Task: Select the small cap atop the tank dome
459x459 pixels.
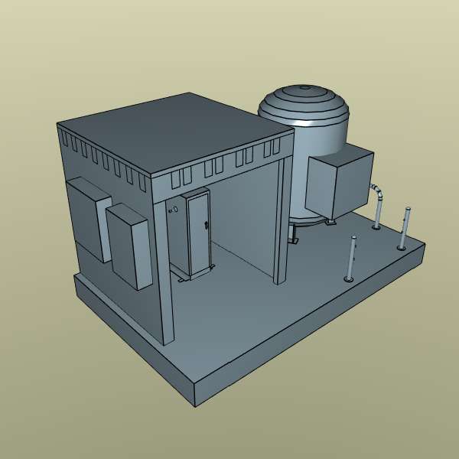Action: 305,87
